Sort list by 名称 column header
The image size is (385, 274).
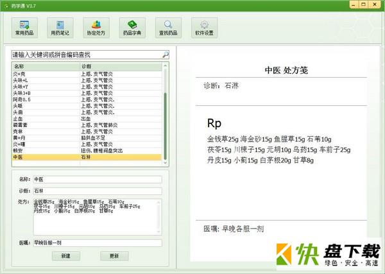coord(46,66)
